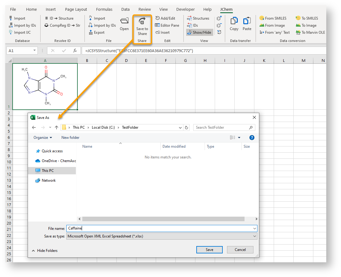Click the Save to Share ribbon icon
This screenshot has width=341, height=277.
point(142,21)
